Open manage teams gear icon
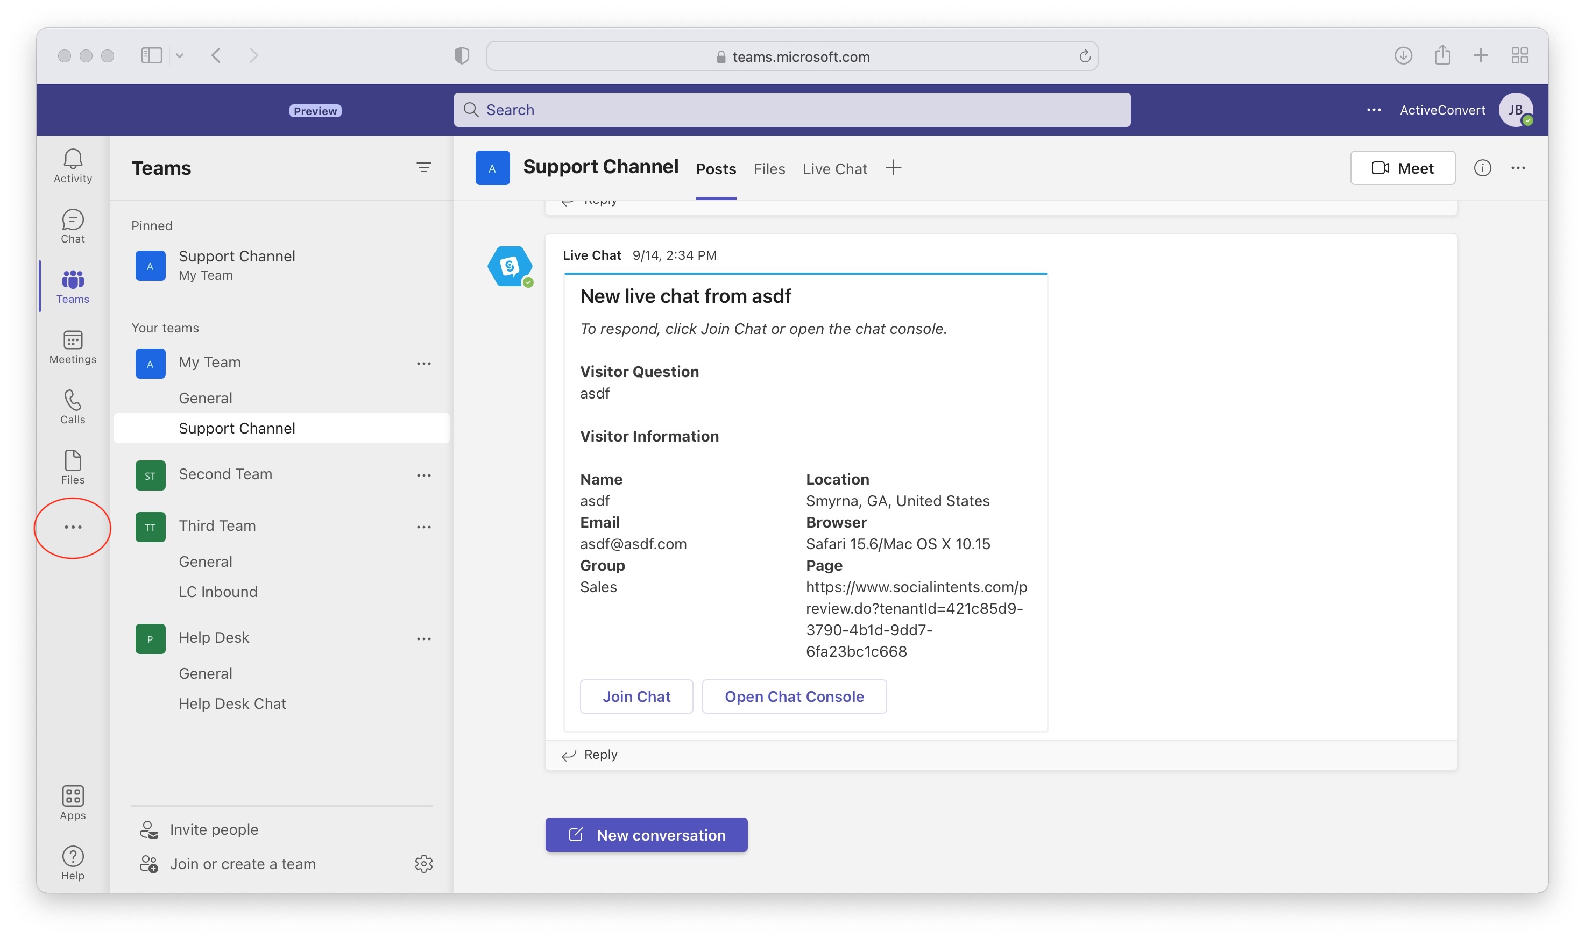Screen dimensions: 1585x938 (423, 863)
